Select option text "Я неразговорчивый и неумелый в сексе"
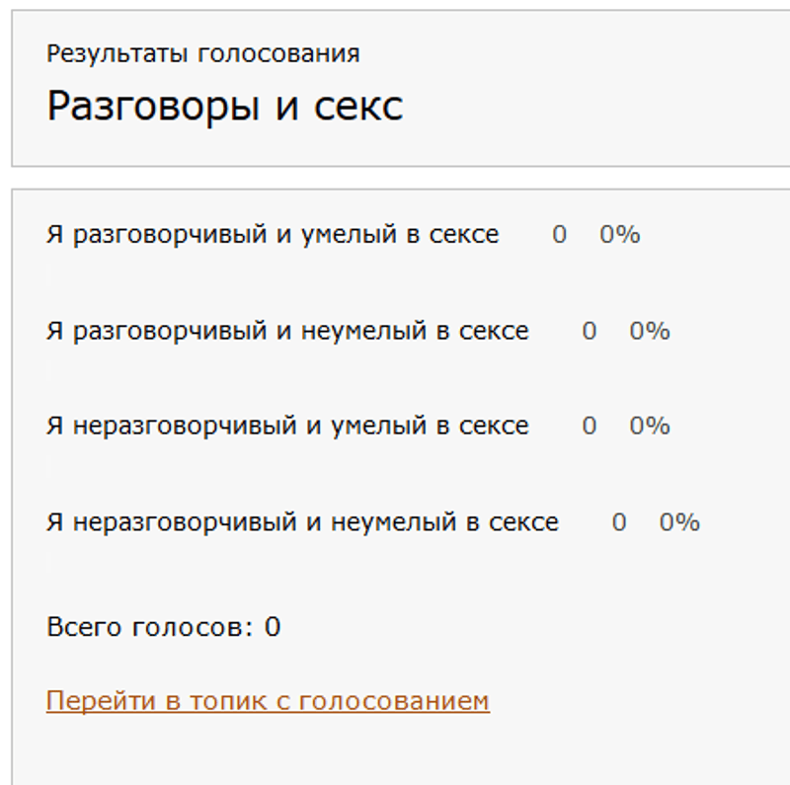Image resolution: width=790 pixels, height=785 pixels. [x=302, y=522]
